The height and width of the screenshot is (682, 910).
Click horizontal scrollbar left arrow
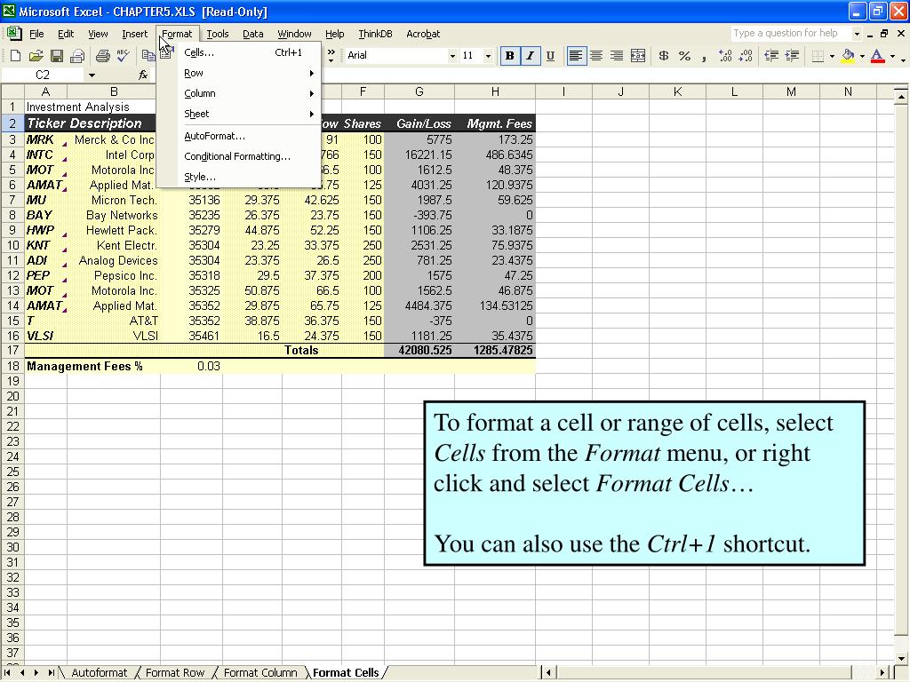pyautogui.click(x=548, y=673)
